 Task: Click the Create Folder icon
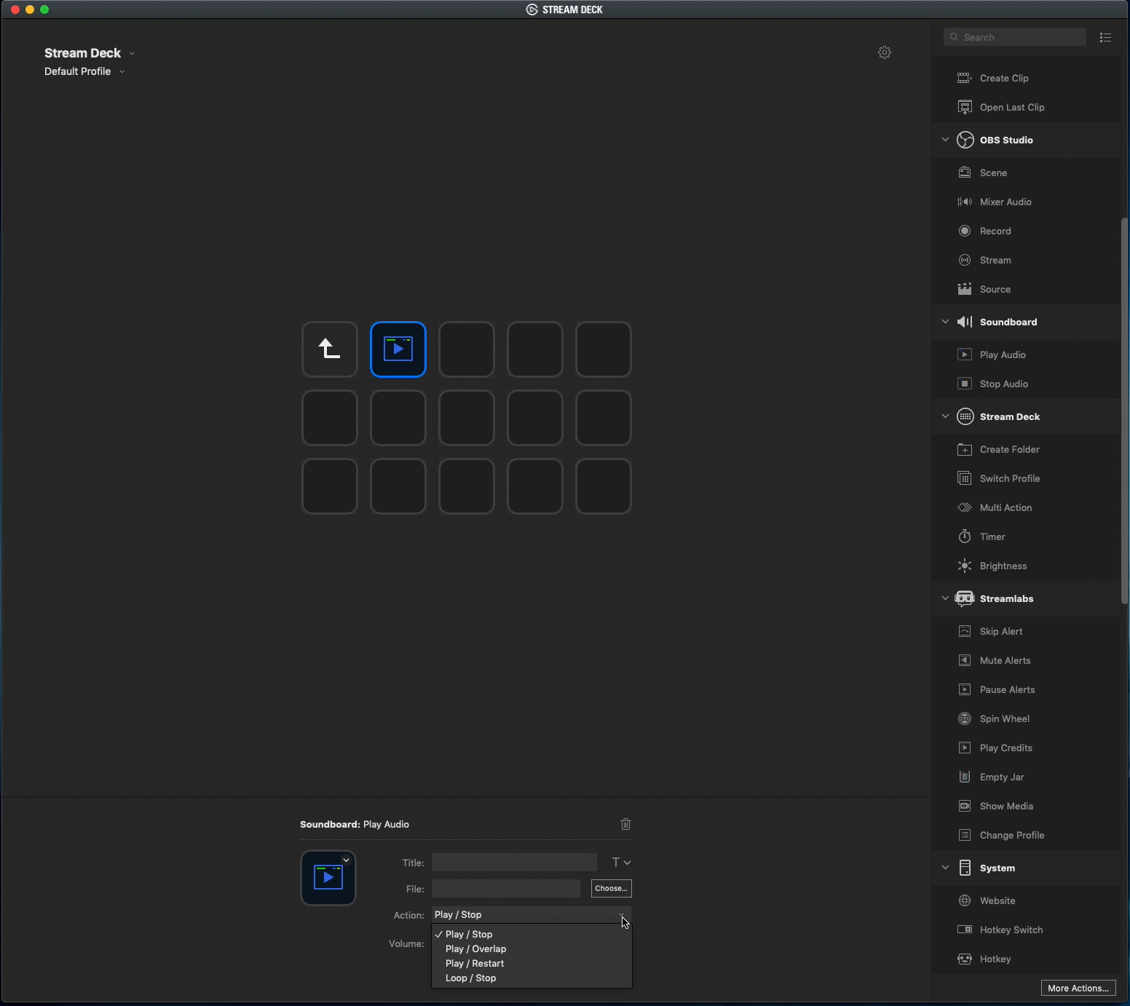tap(965, 449)
